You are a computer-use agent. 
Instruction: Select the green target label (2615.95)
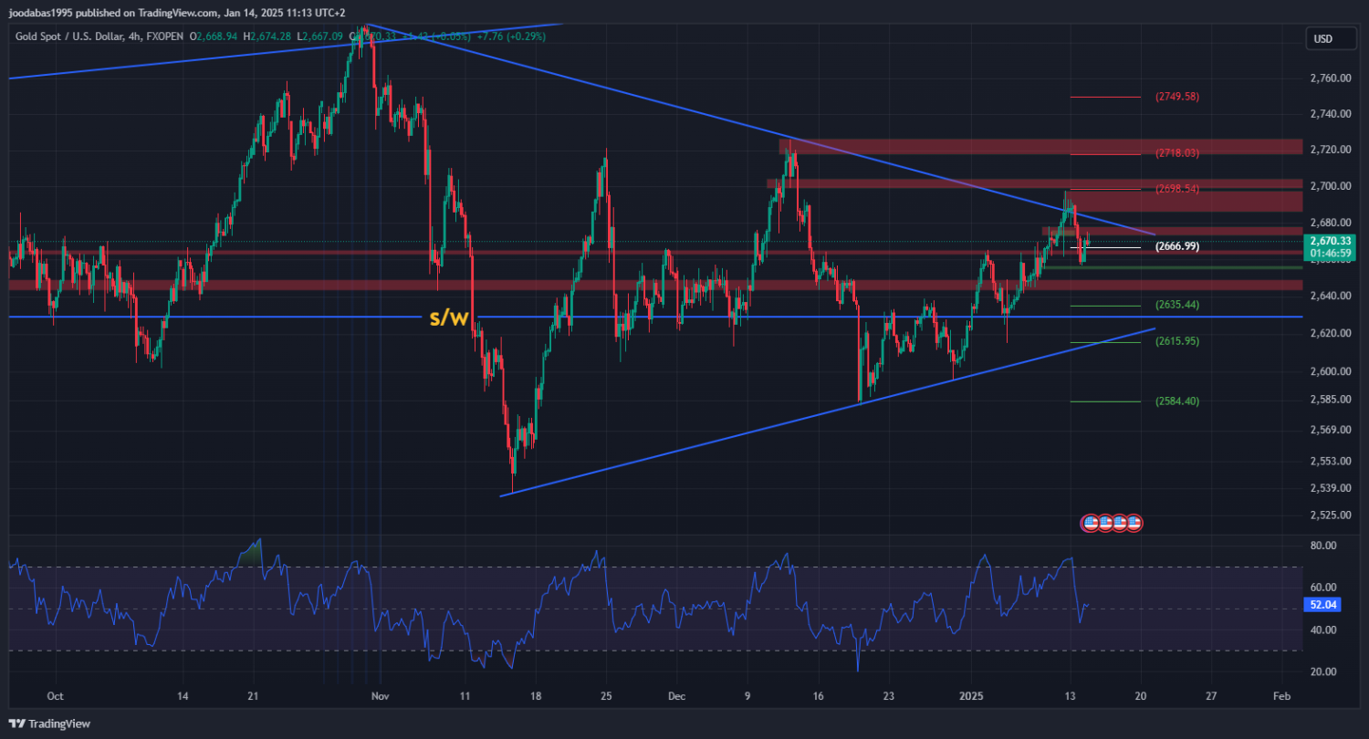[x=1176, y=341]
